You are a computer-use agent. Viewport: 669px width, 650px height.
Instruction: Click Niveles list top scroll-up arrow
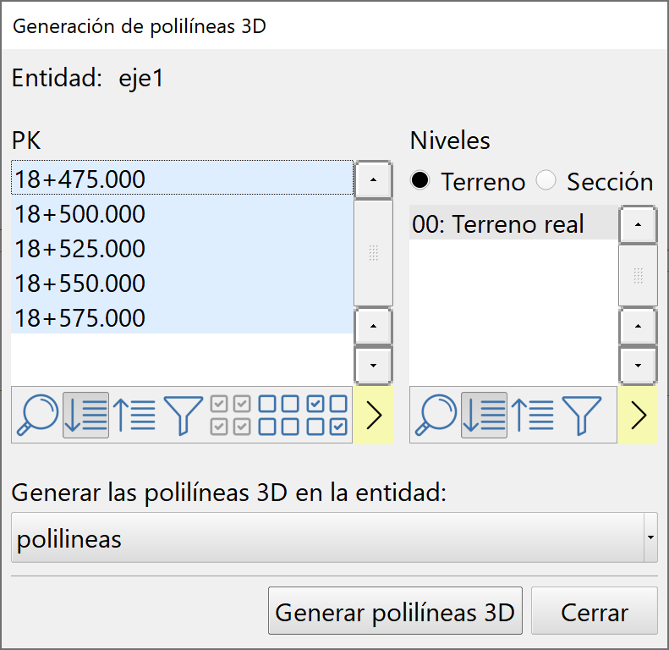(x=639, y=224)
